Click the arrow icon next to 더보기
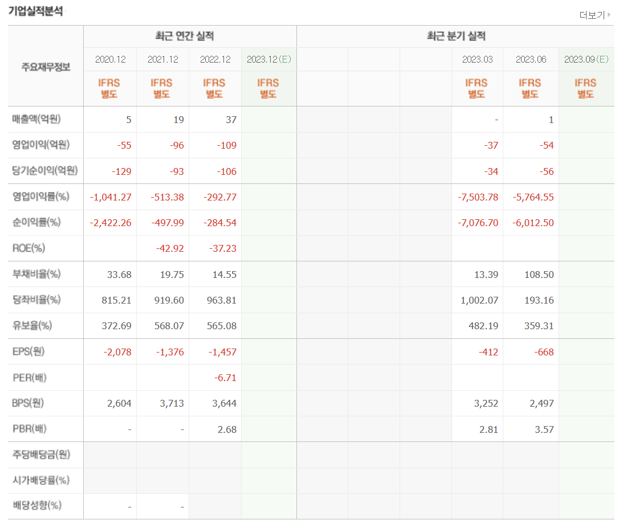 pos(608,15)
